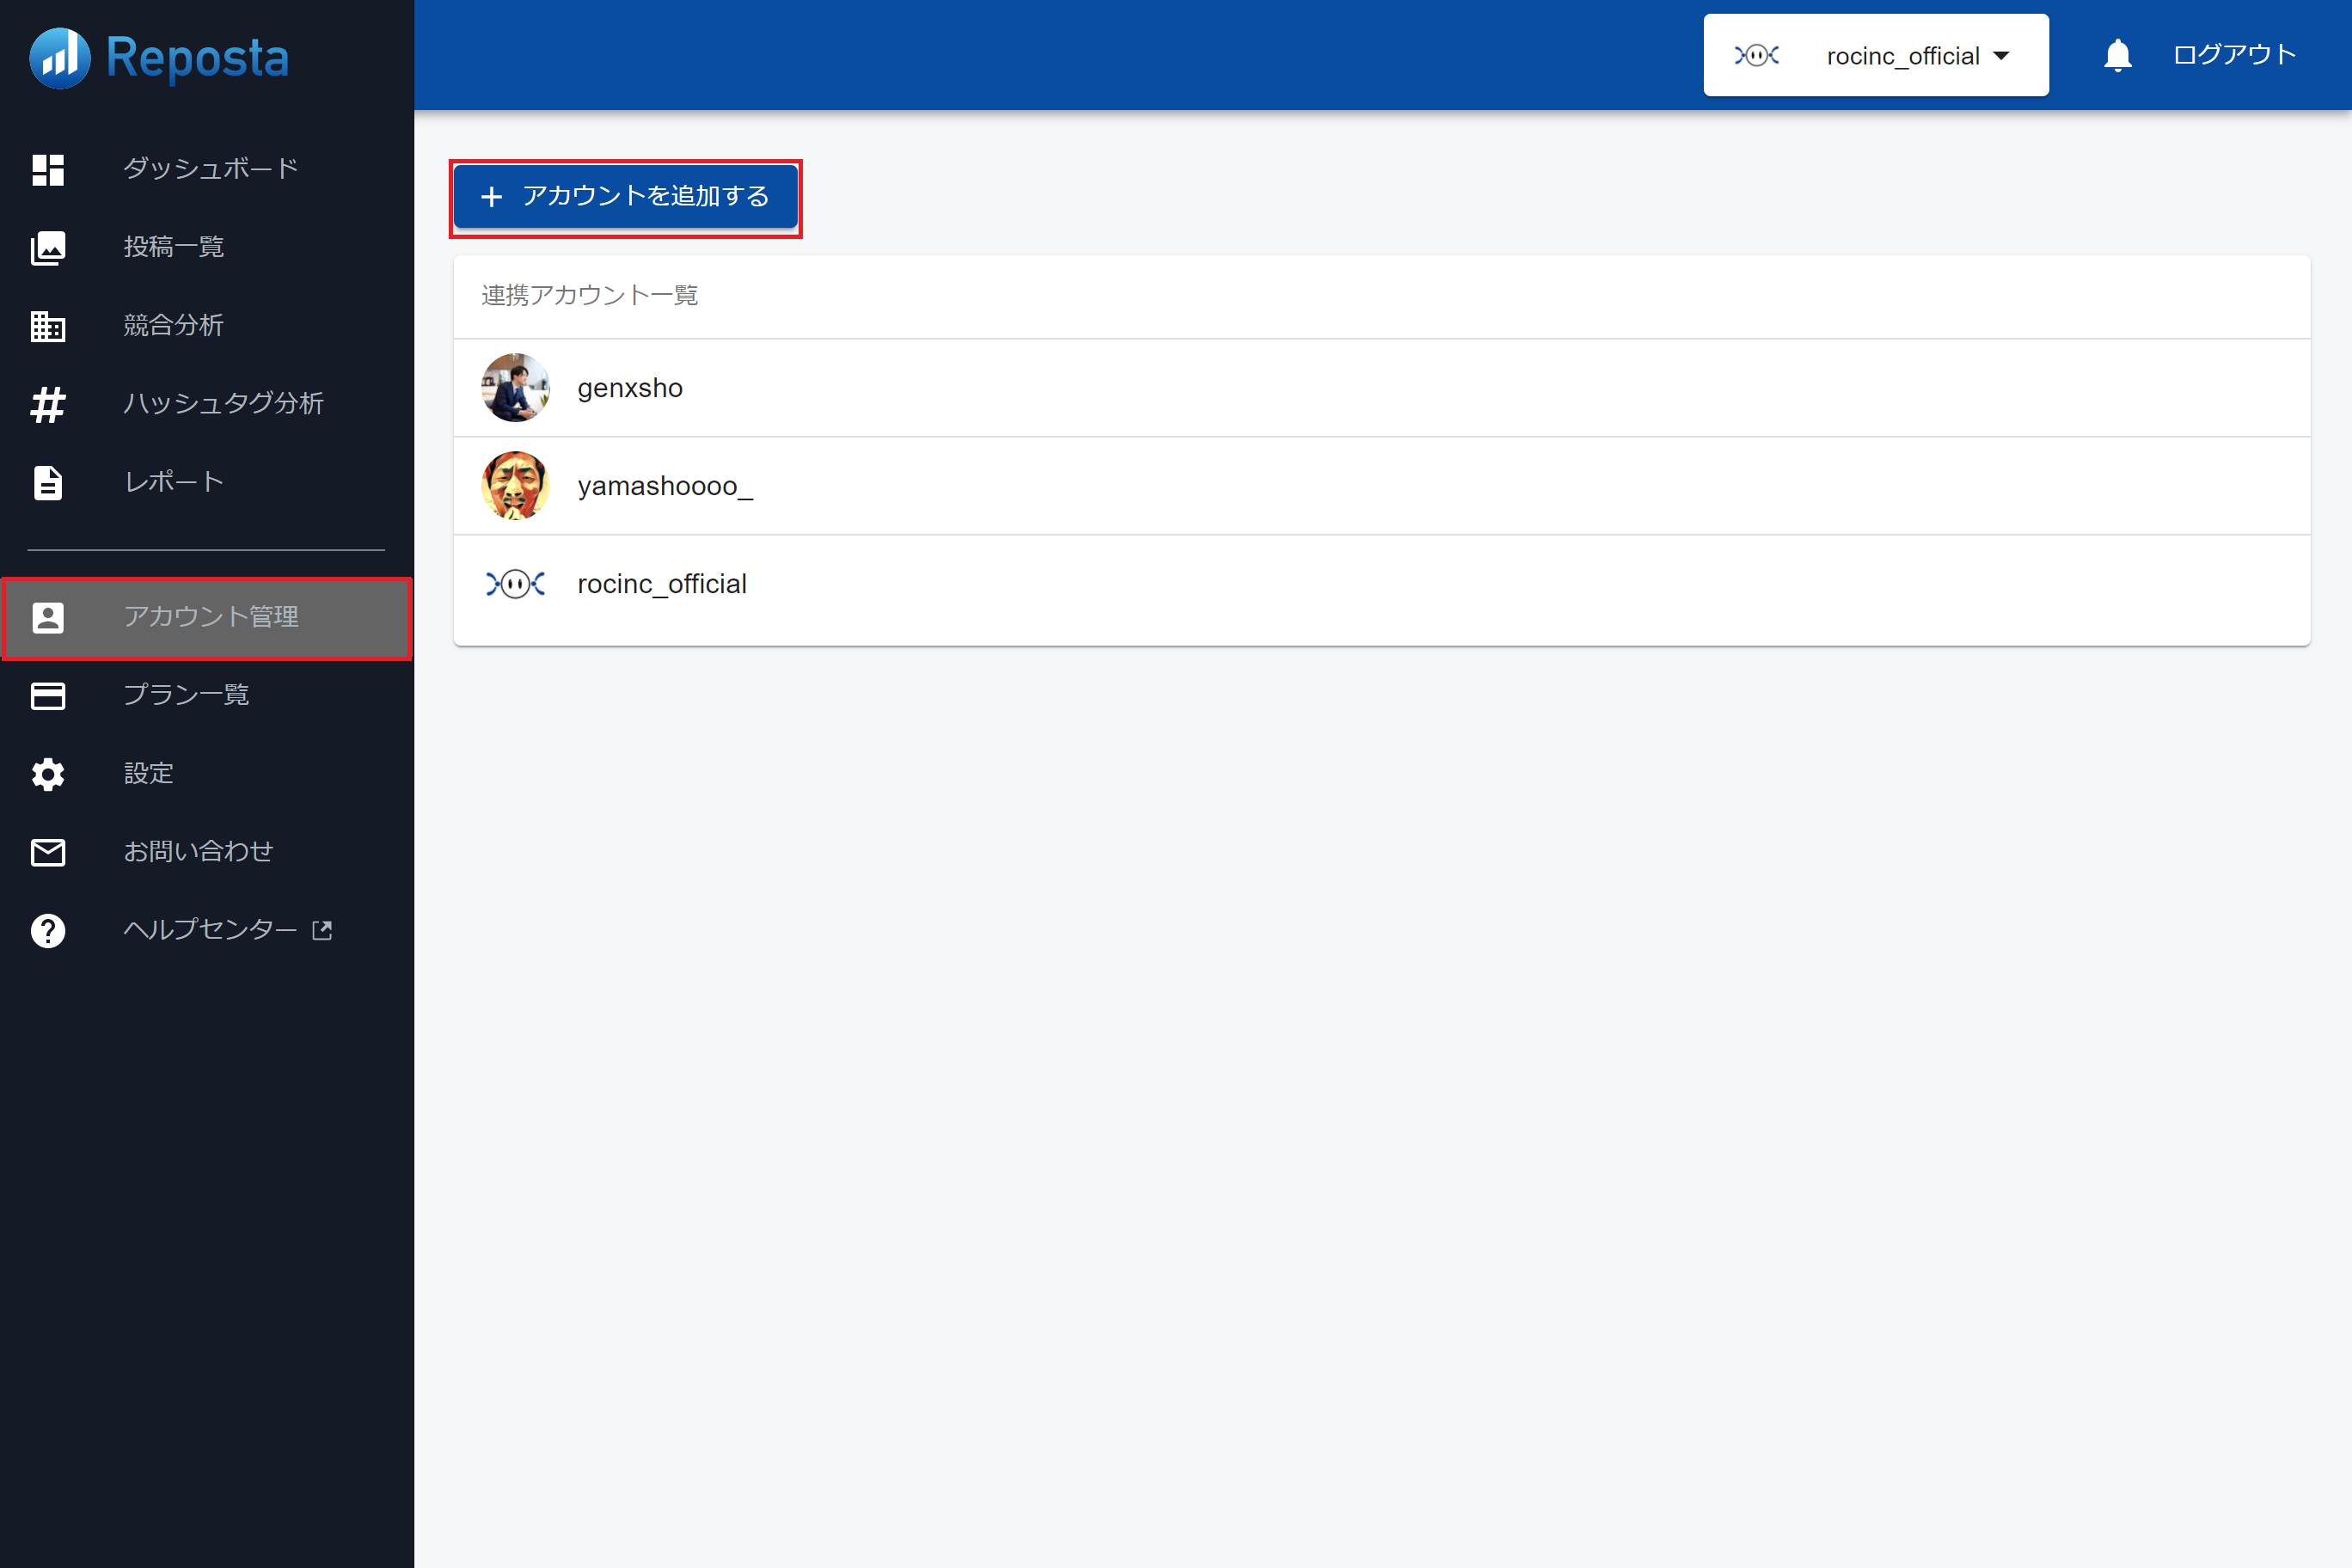
Task: Expand the rocinc_official account dropdown
Action: 1876,55
